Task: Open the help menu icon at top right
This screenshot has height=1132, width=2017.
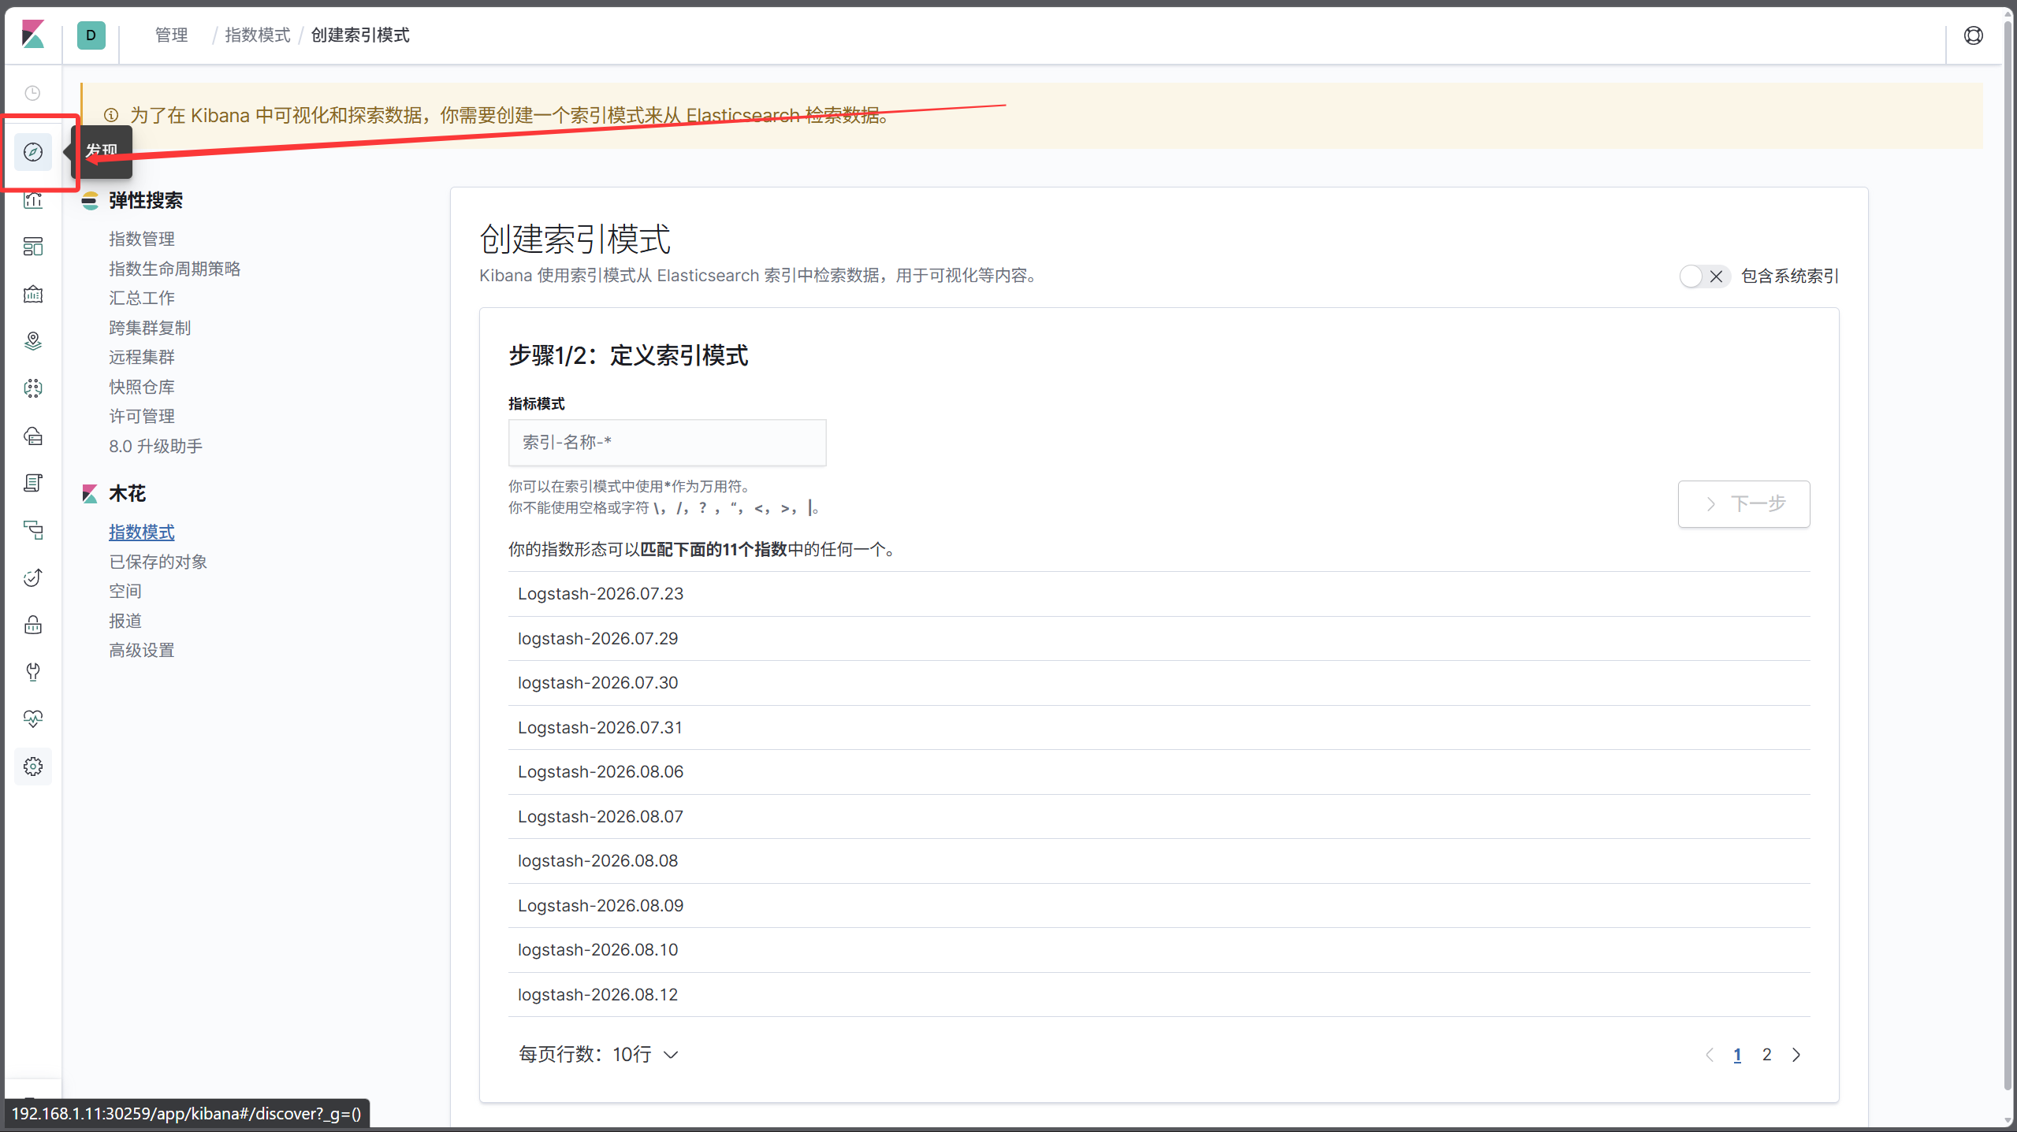Action: [x=1974, y=35]
